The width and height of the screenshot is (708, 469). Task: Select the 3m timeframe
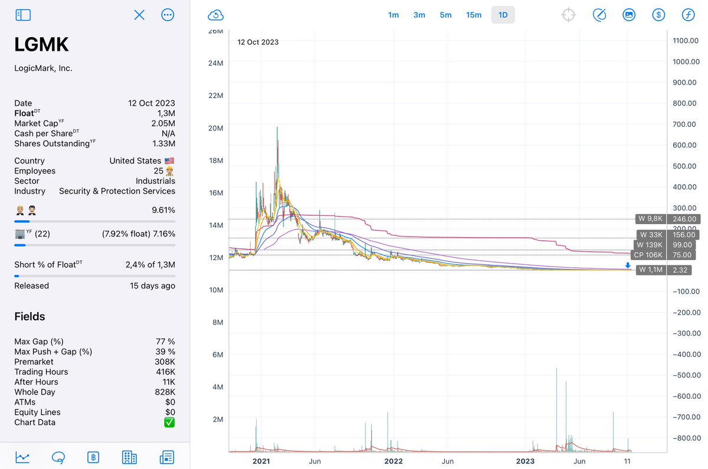pos(419,15)
